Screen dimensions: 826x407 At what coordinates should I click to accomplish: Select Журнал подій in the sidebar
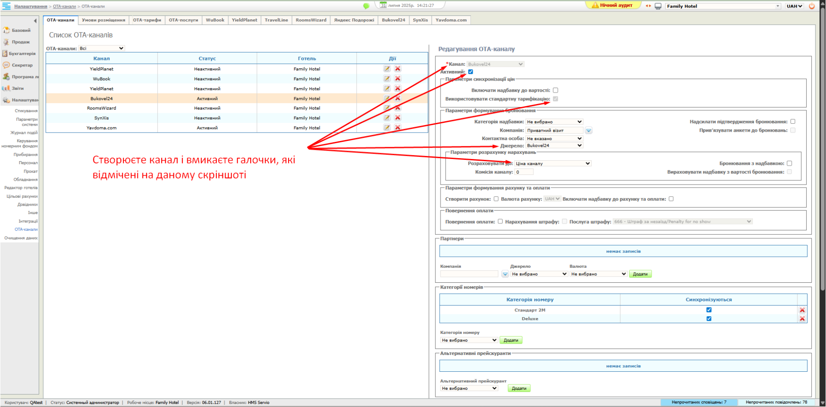coord(24,133)
